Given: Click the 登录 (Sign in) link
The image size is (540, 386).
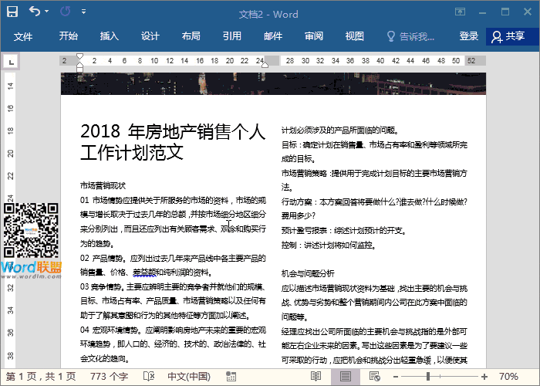Looking at the screenshot, I should tap(468, 36).
